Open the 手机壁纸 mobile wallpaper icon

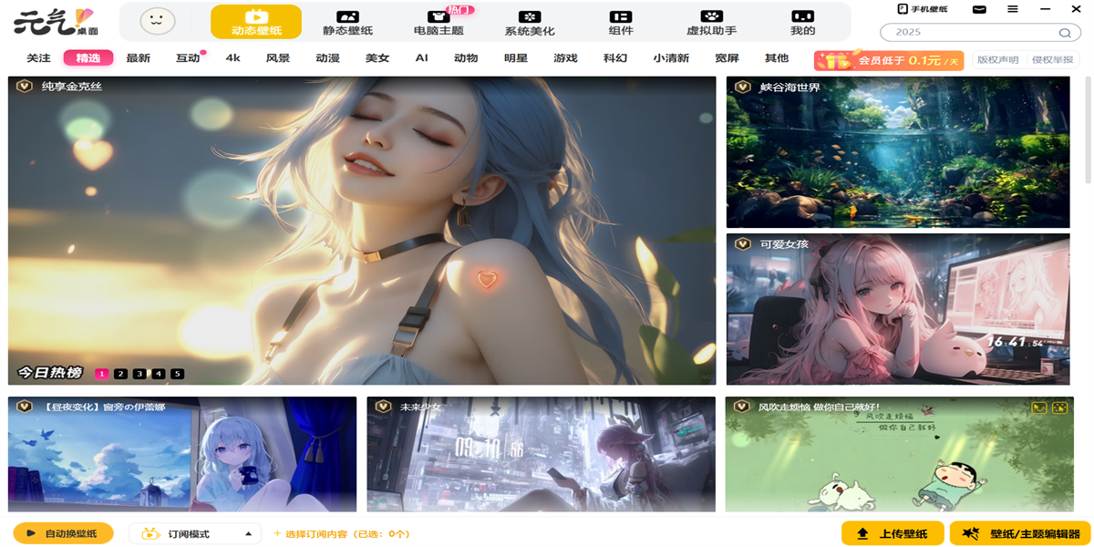tap(923, 9)
